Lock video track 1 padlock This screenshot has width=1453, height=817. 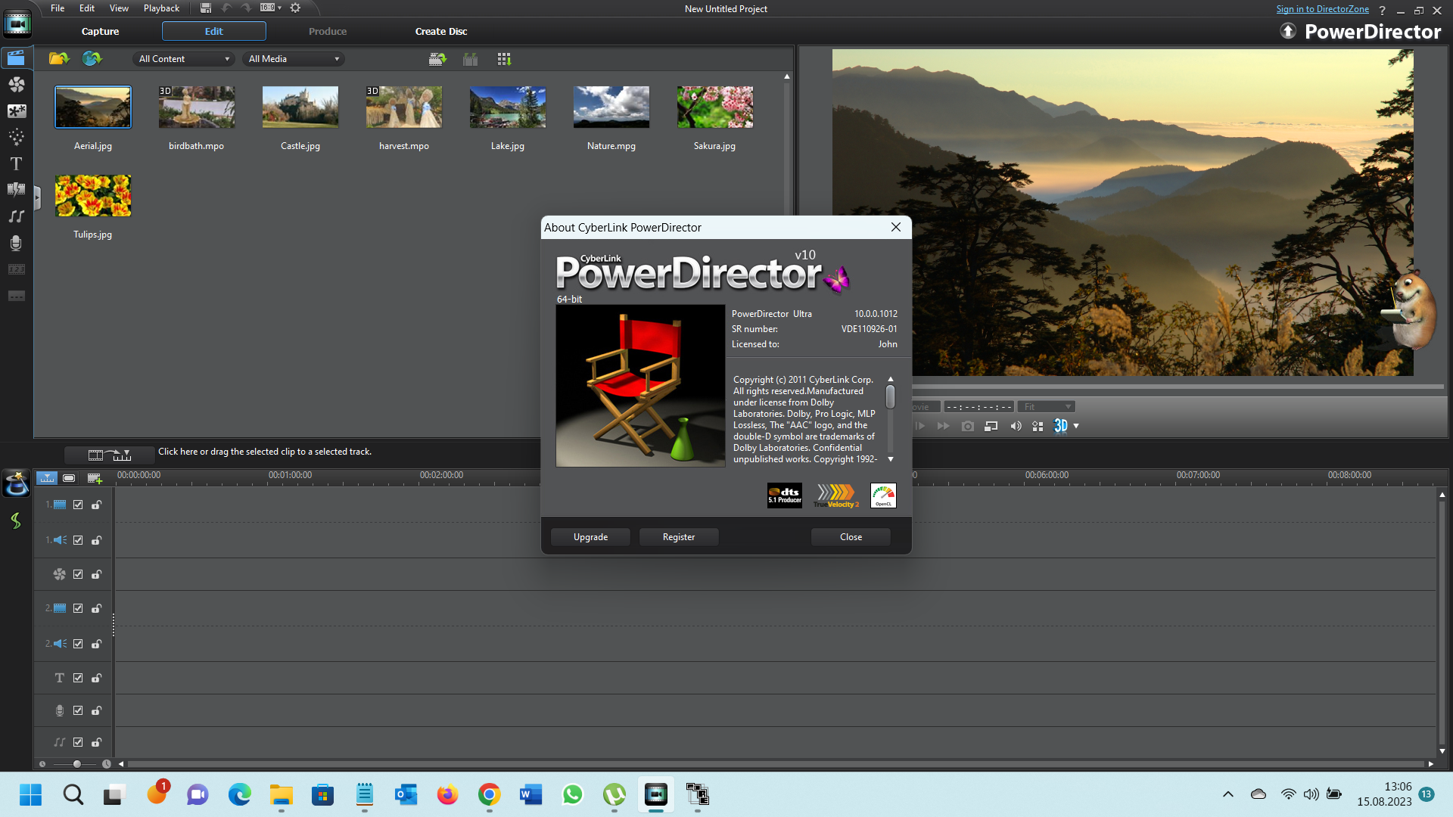click(97, 505)
